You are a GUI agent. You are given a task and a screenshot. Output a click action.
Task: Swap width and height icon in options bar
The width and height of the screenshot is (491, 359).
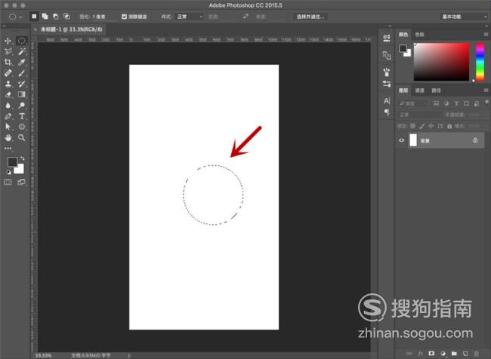(x=246, y=17)
